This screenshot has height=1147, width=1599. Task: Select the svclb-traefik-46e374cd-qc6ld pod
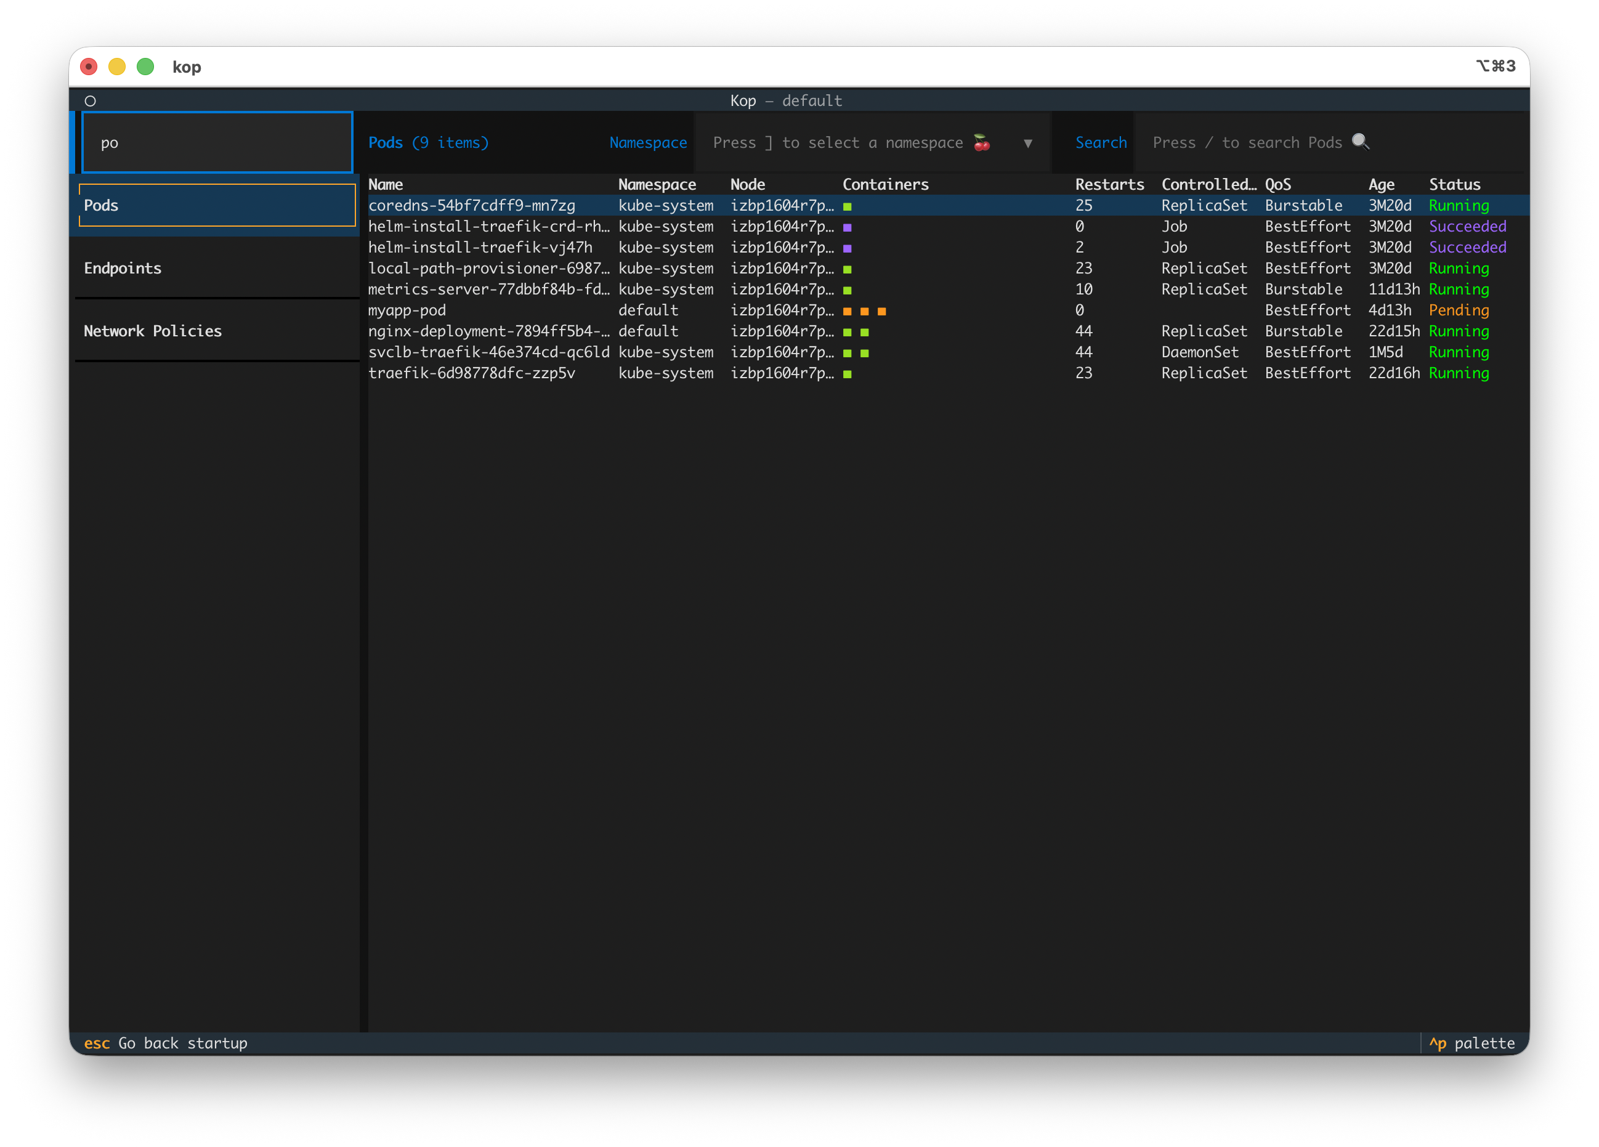click(x=949, y=352)
